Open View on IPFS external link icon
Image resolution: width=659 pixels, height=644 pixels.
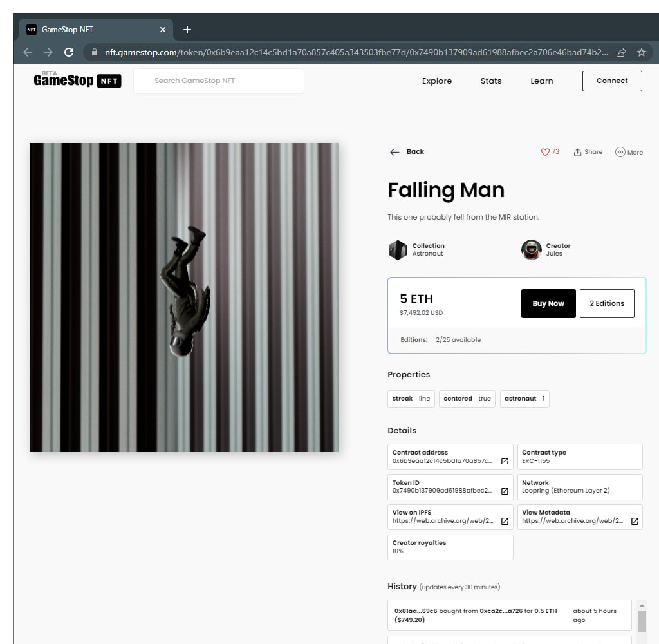(505, 521)
